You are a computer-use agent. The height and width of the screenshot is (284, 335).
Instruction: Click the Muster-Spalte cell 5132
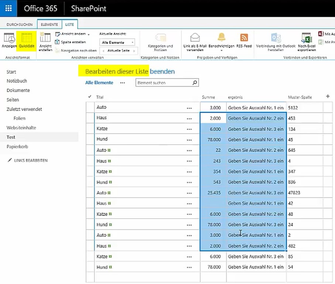[x=305, y=107]
